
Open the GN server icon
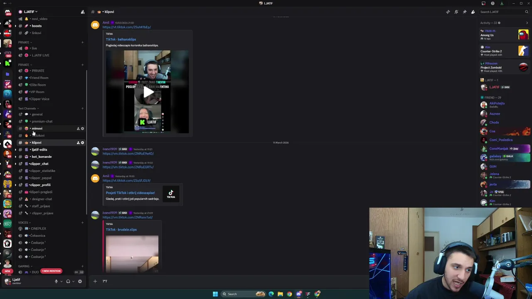click(x=7, y=223)
